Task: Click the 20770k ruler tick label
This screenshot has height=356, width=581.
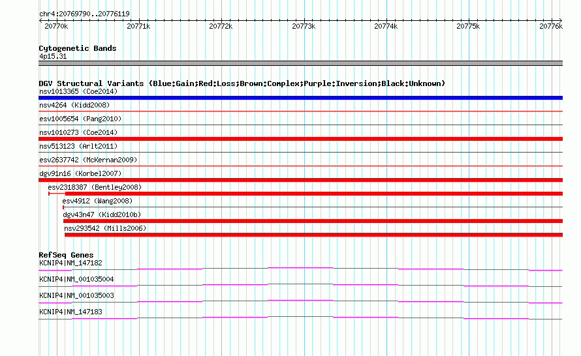Action: 56,26
